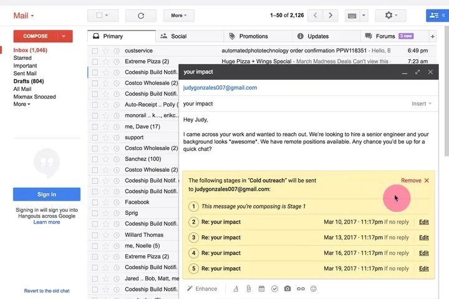Check the box for monorail email
449x299 pixels.
[x=95, y=116]
